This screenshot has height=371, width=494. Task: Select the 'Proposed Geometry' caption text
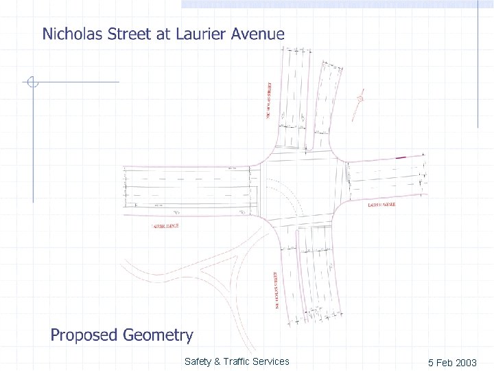coord(122,335)
